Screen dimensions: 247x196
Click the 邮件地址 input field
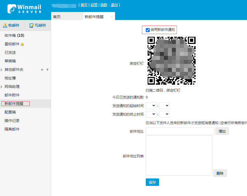180,131
